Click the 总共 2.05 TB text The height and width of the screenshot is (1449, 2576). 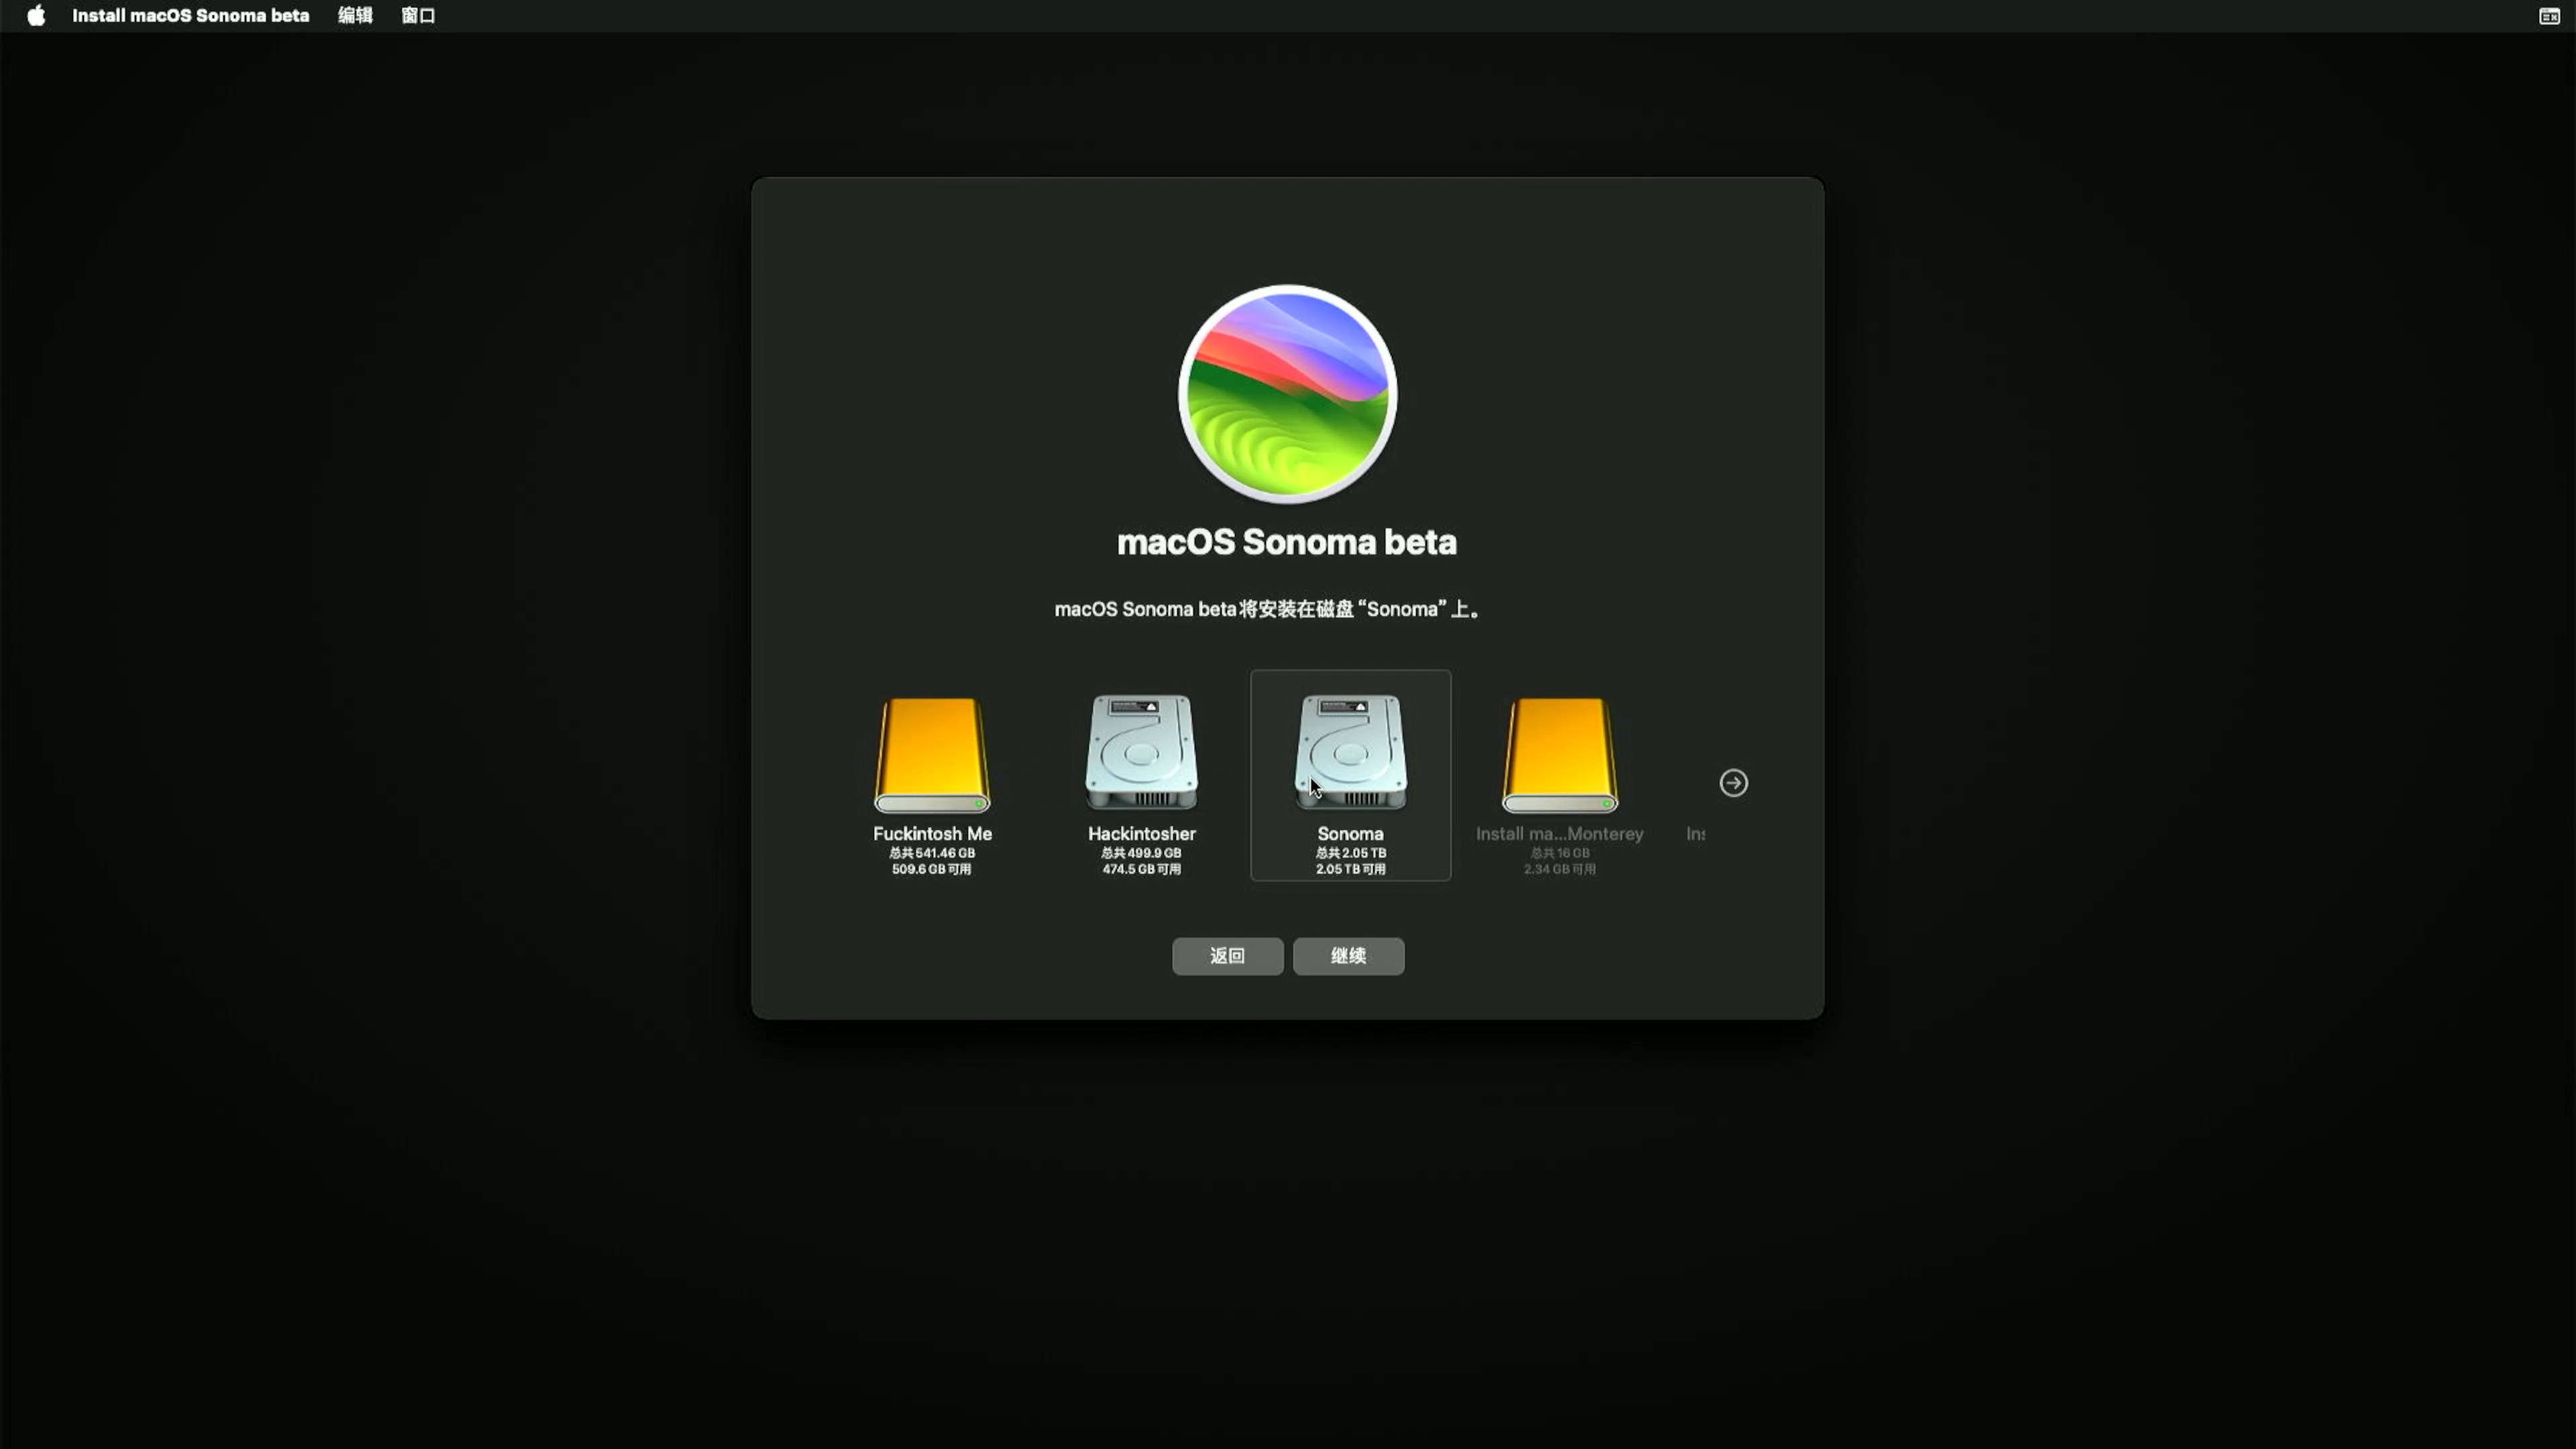tap(1350, 853)
